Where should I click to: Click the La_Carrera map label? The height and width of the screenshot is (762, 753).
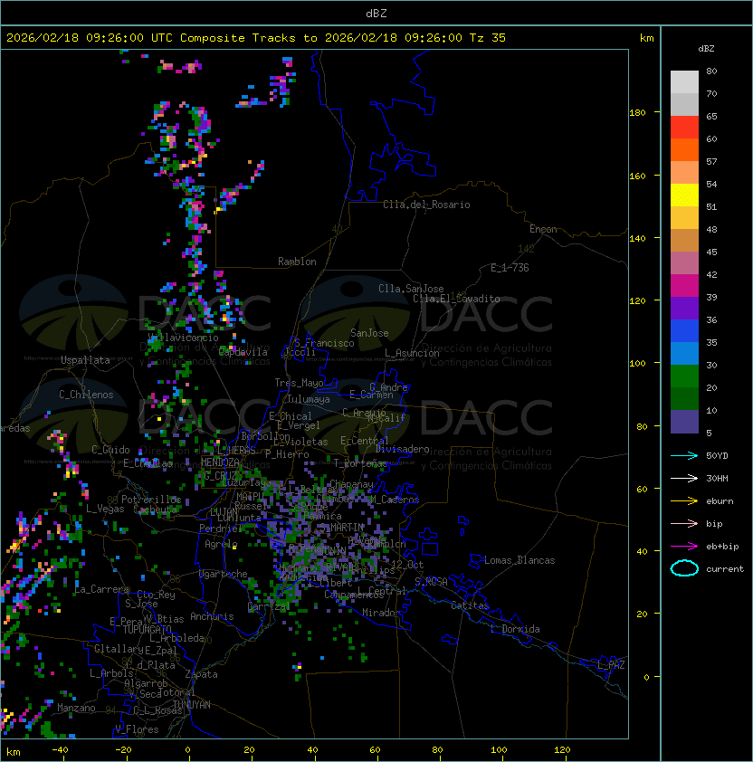click(x=101, y=589)
